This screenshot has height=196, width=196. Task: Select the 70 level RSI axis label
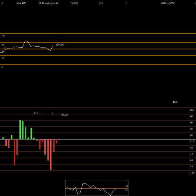pyautogui.click(x=3, y=45)
